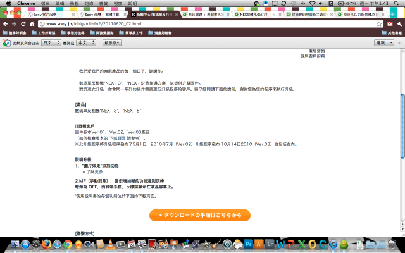The height and width of the screenshot is (253, 405).
Task: Open the 下載頁面 link
Action: 117,138
